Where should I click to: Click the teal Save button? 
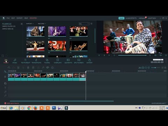tap(121, 18)
